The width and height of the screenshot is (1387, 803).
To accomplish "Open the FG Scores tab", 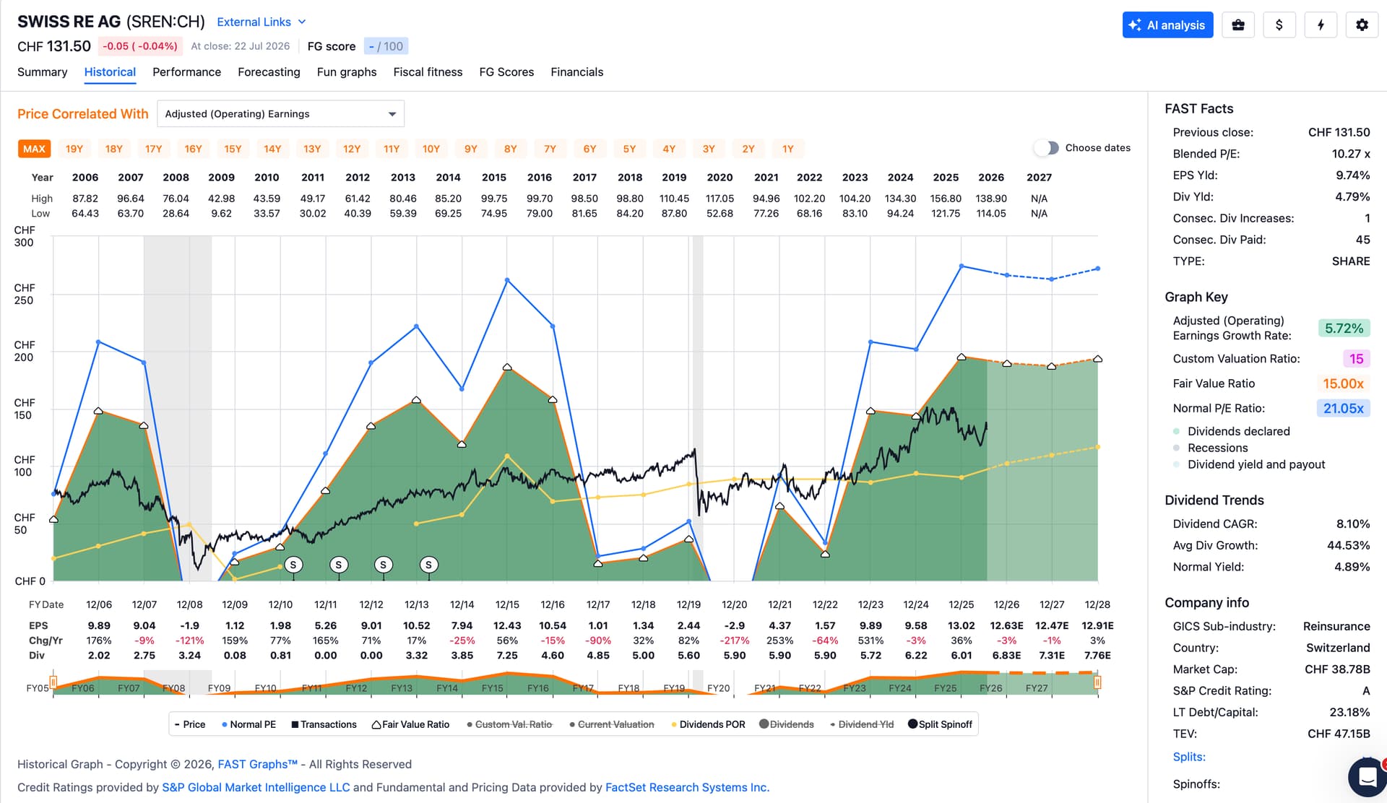I will [506, 72].
